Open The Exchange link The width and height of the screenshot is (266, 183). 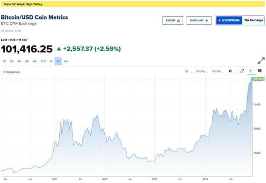pos(254,20)
